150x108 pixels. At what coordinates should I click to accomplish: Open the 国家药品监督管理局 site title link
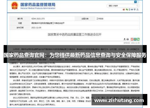[x=38, y=4]
